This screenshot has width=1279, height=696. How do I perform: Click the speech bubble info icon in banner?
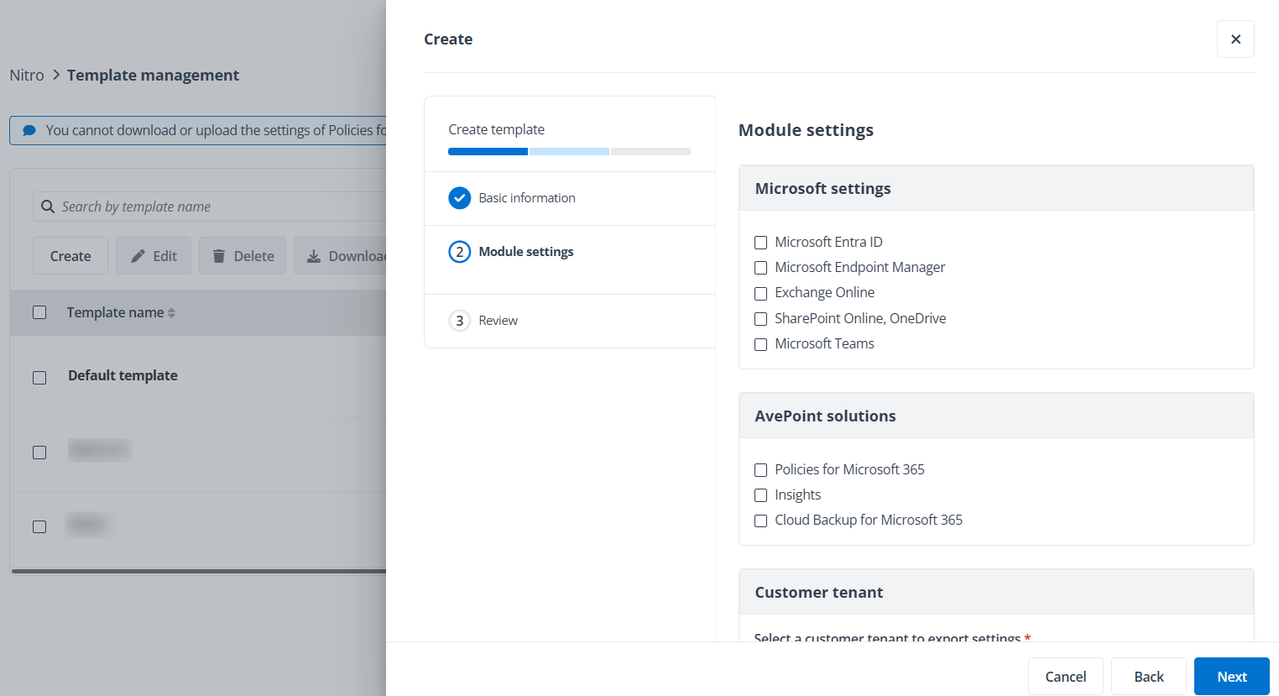29,131
